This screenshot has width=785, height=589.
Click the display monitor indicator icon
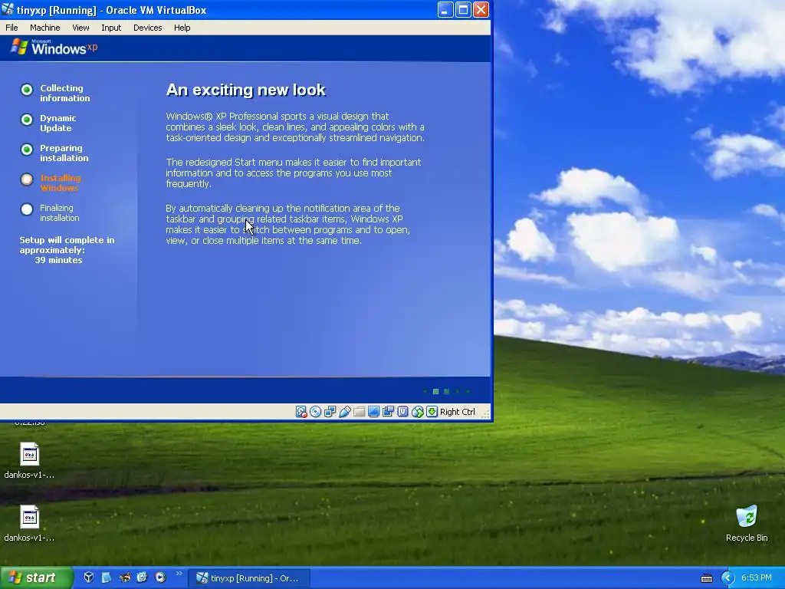(x=373, y=412)
